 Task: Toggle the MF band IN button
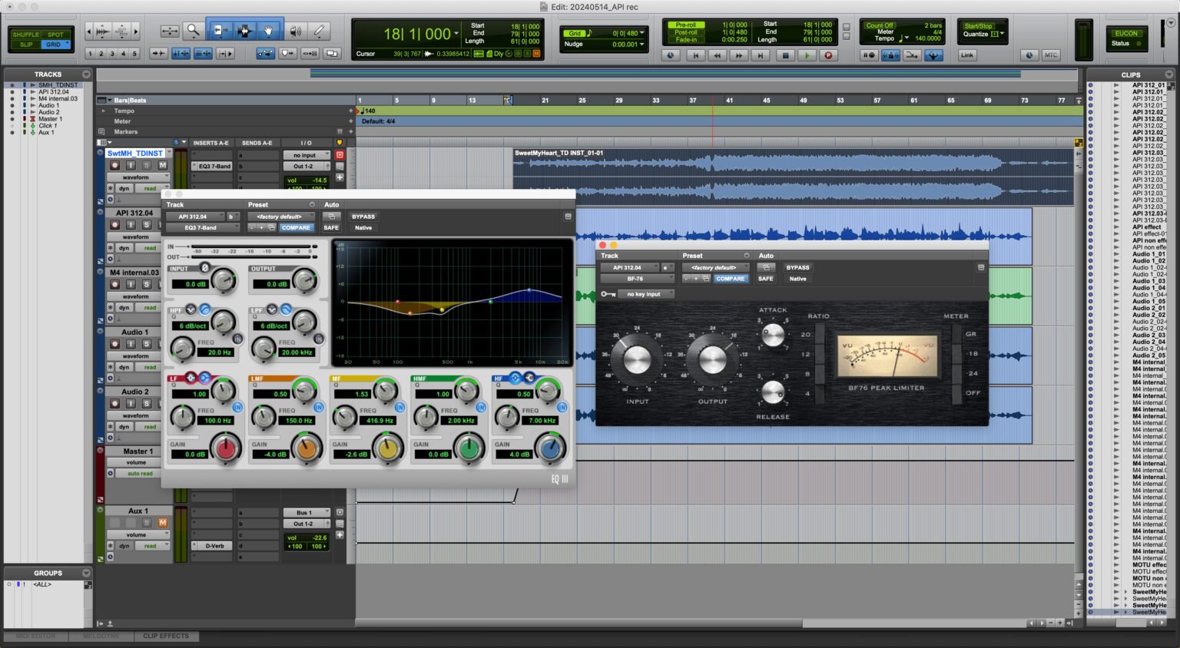pyautogui.click(x=400, y=407)
